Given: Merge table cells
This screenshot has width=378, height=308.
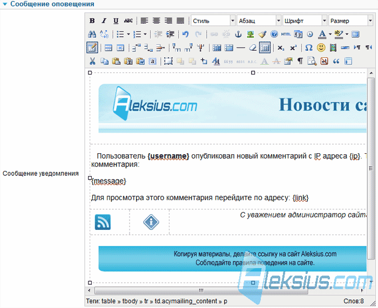Looking at the screenshot, I should pos(229,47).
